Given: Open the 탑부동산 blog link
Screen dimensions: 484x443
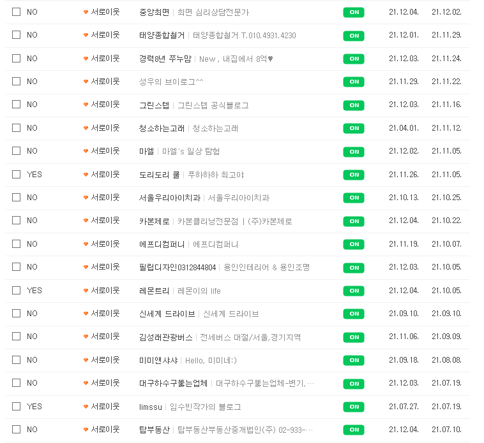Looking at the screenshot, I should [x=155, y=430].
